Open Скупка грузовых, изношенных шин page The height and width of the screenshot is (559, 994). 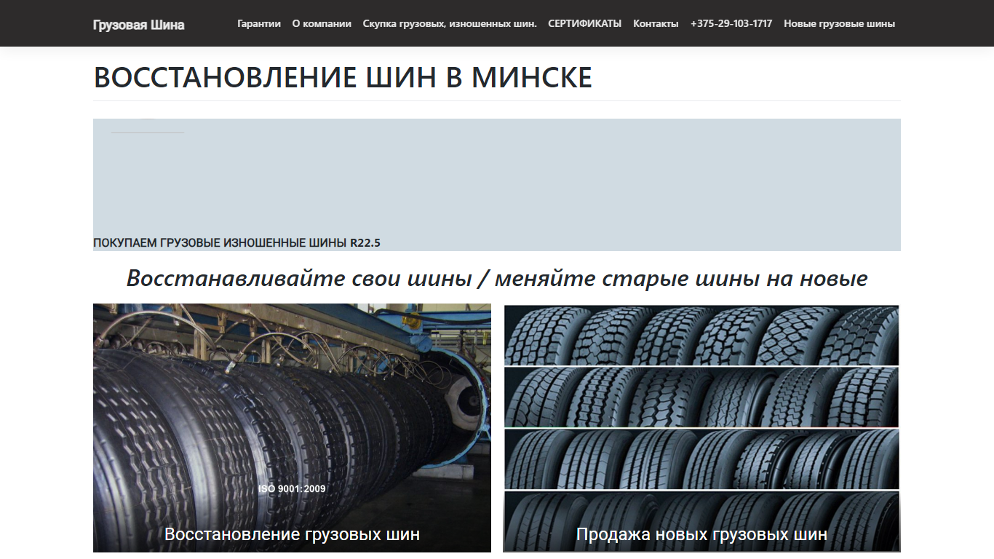450,23
